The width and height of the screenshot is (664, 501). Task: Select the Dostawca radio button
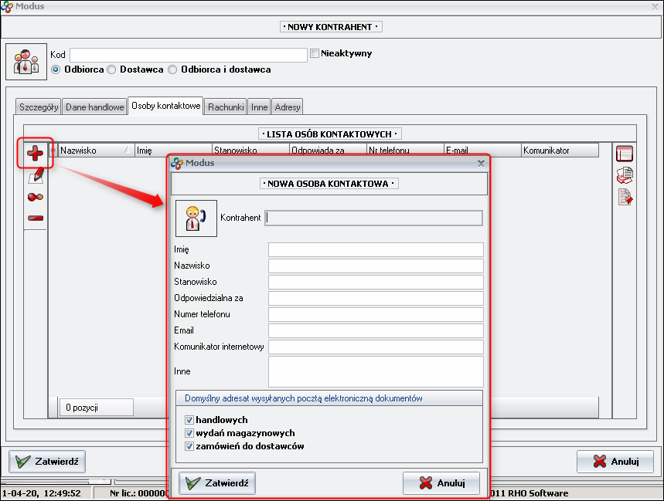112,69
